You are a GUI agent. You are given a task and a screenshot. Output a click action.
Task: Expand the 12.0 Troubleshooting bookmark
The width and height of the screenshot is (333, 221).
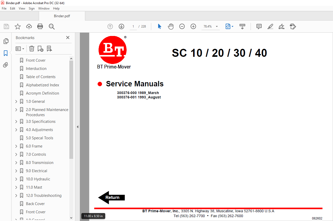(16, 196)
